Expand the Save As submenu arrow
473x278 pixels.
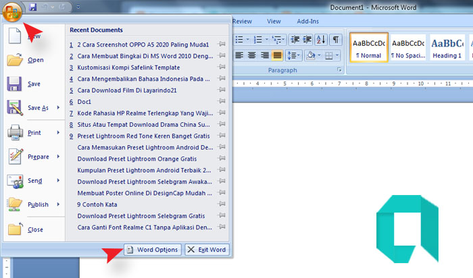tap(58, 107)
